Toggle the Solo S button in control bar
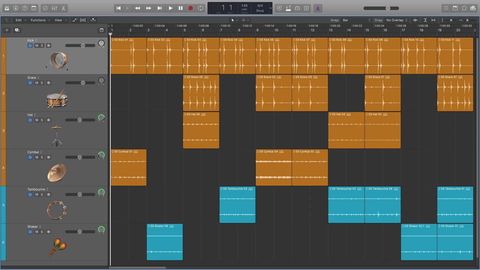This screenshot has height=270, width=480. tap(306, 8)
